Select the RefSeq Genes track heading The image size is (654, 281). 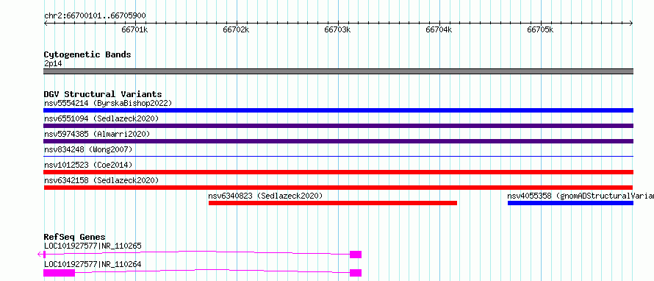click(75, 237)
